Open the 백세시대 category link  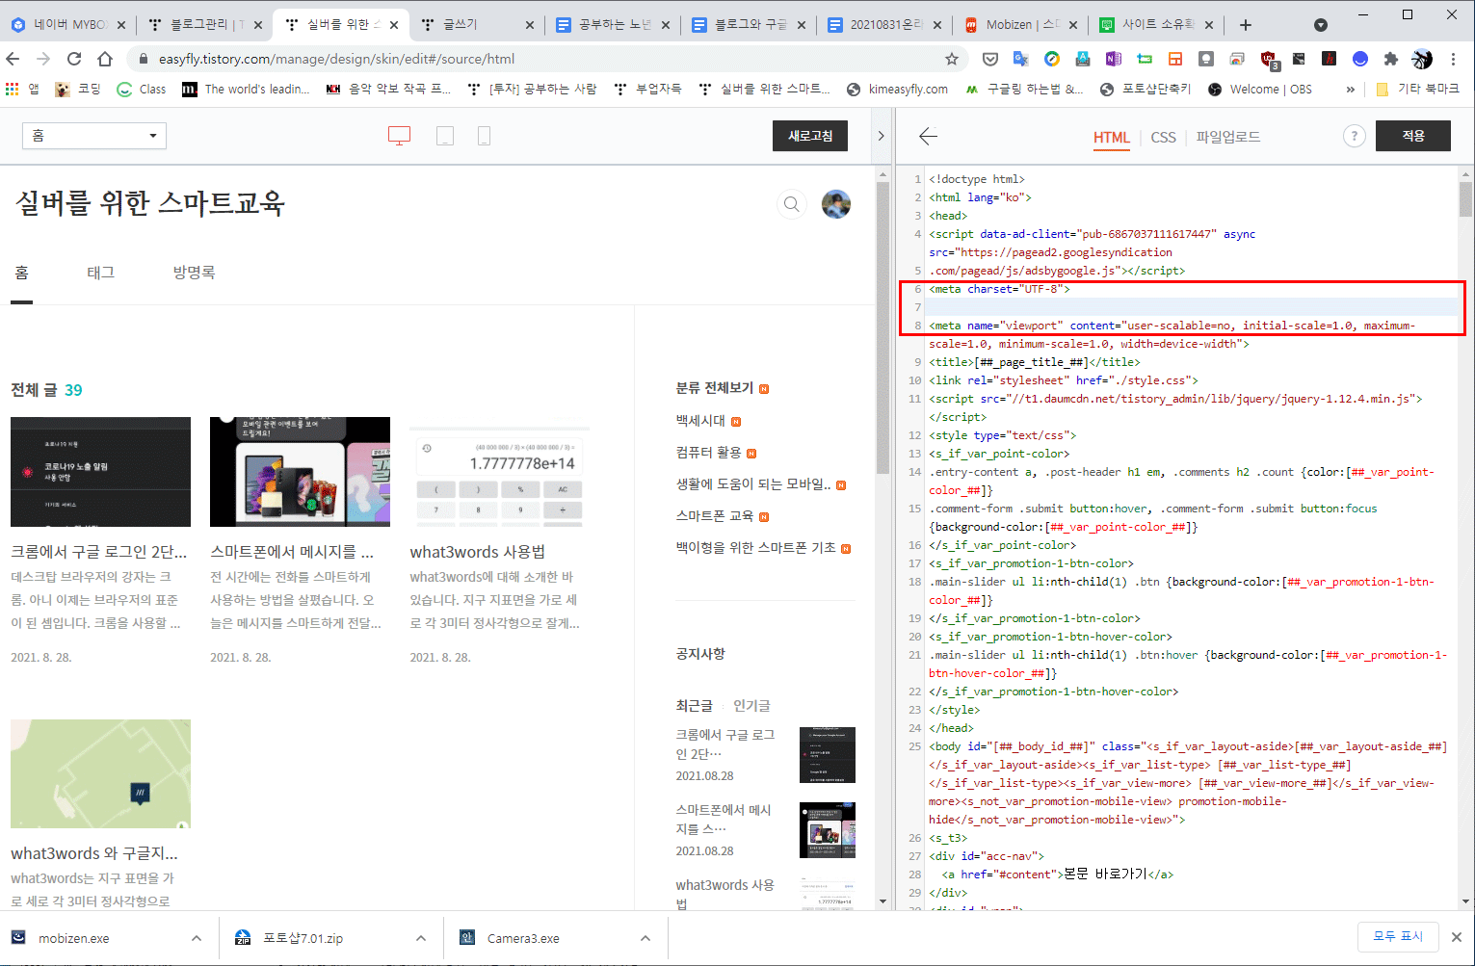click(x=700, y=421)
